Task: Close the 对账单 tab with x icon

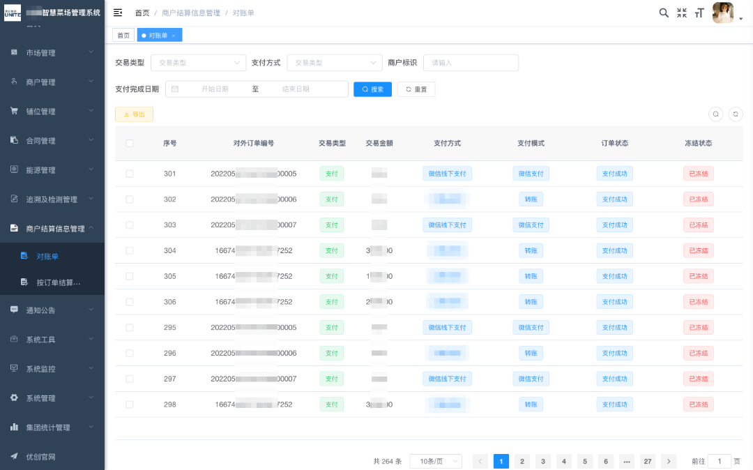Action: [x=174, y=36]
